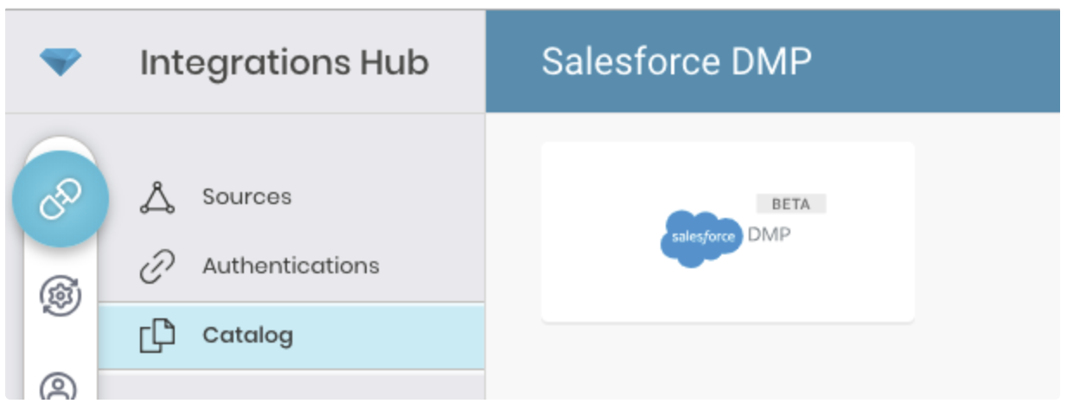The height and width of the screenshot is (410, 1067).
Task: Click the highlighted Catalog row background
Action: (x=389, y=336)
